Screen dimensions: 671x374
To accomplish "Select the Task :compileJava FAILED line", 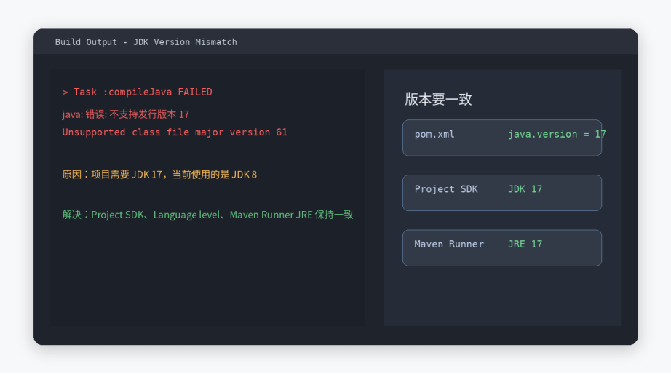I will pyautogui.click(x=137, y=92).
